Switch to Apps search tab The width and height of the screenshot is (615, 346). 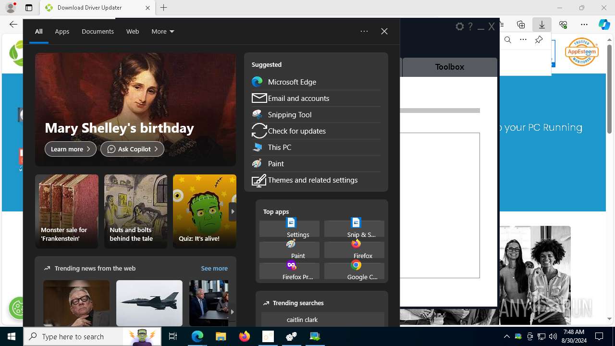[x=62, y=31]
